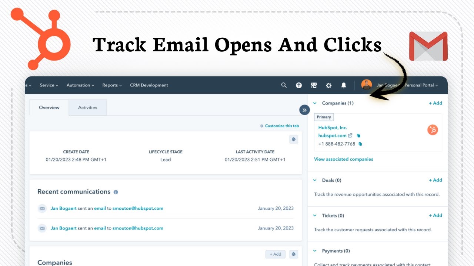Viewport: 474px width, 266px height.
Task: Open the settings gear in navigation bar
Action: (328, 85)
